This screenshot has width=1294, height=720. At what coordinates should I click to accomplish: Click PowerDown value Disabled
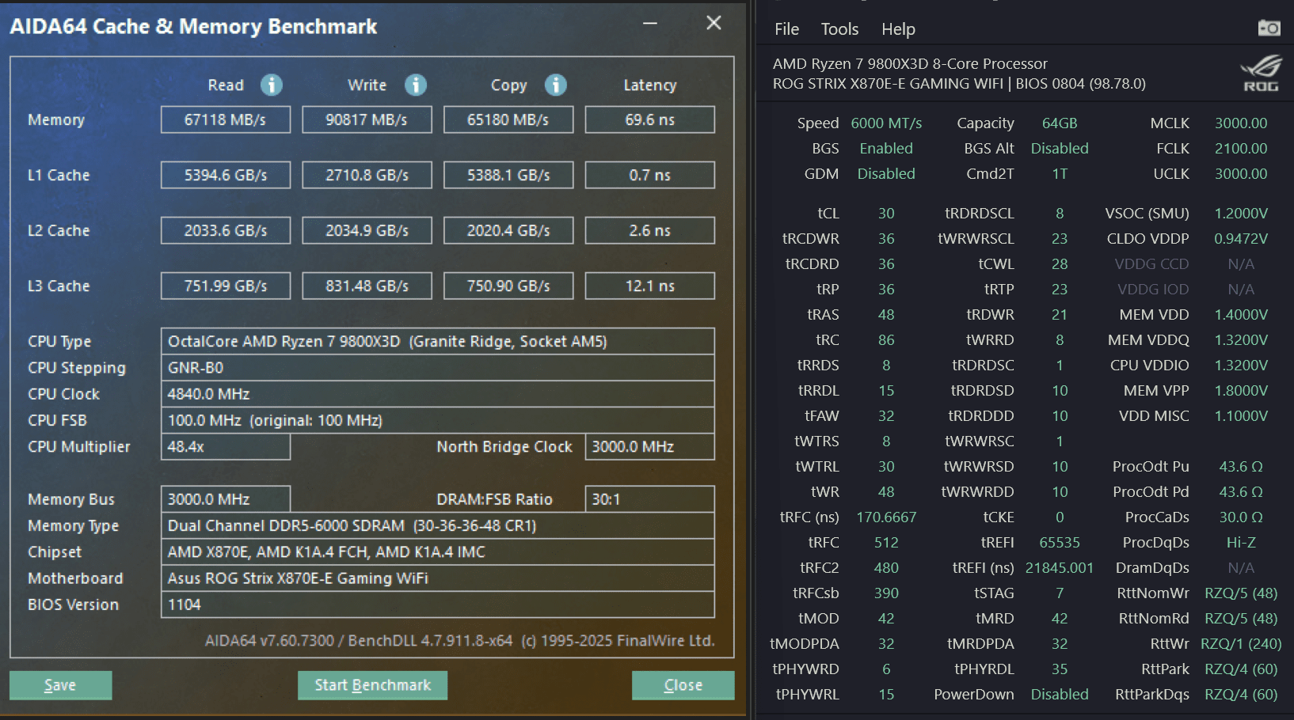pos(1060,695)
